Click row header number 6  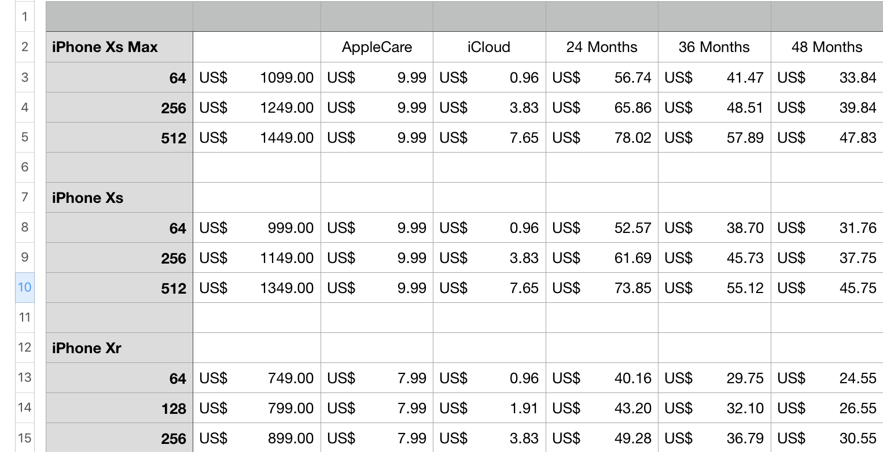point(24,167)
